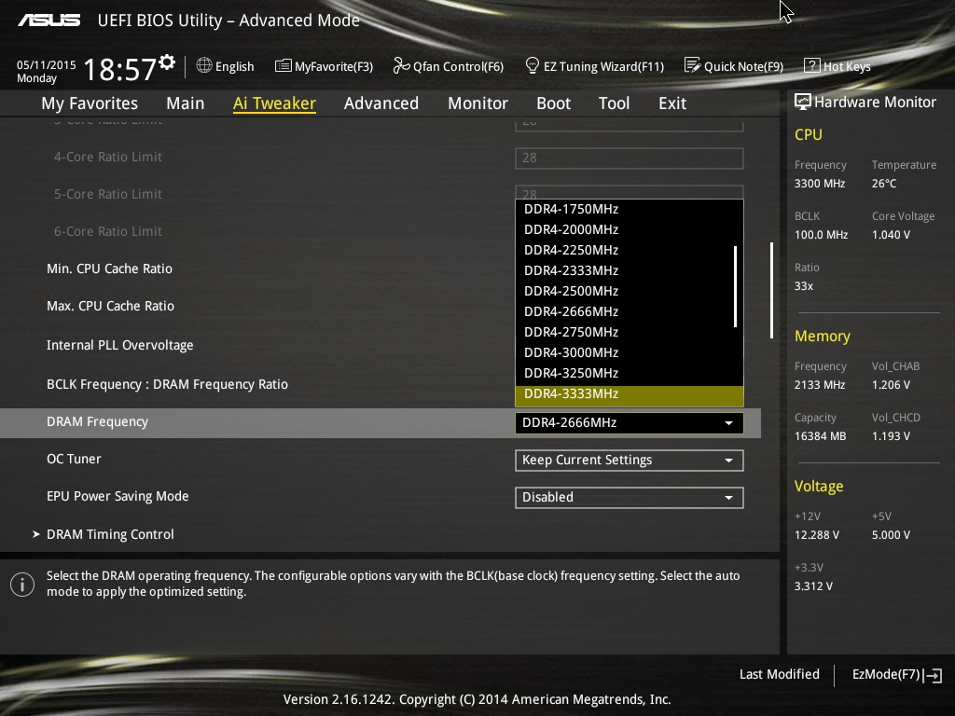Click the info icon beside help text
Viewport: 955px width, 716px height.
point(22,585)
